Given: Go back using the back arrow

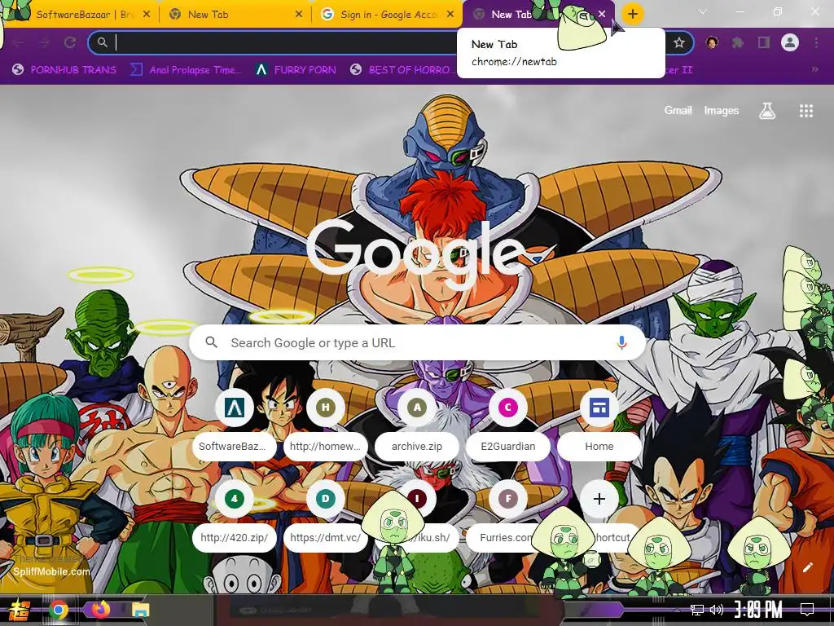Looking at the screenshot, I should tap(18, 42).
